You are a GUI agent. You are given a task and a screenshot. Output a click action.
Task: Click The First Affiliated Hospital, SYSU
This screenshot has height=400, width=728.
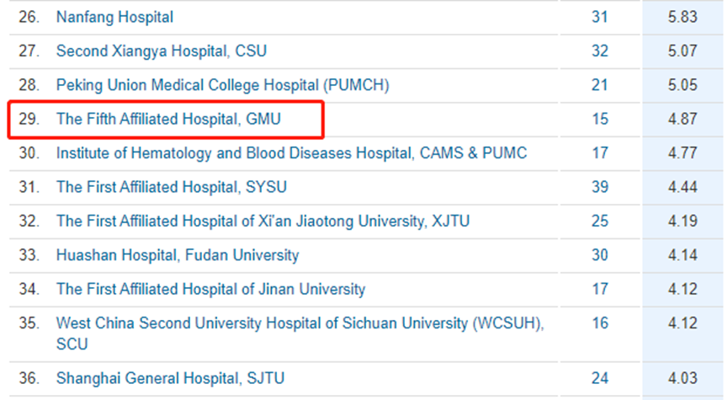click(x=171, y=187)
